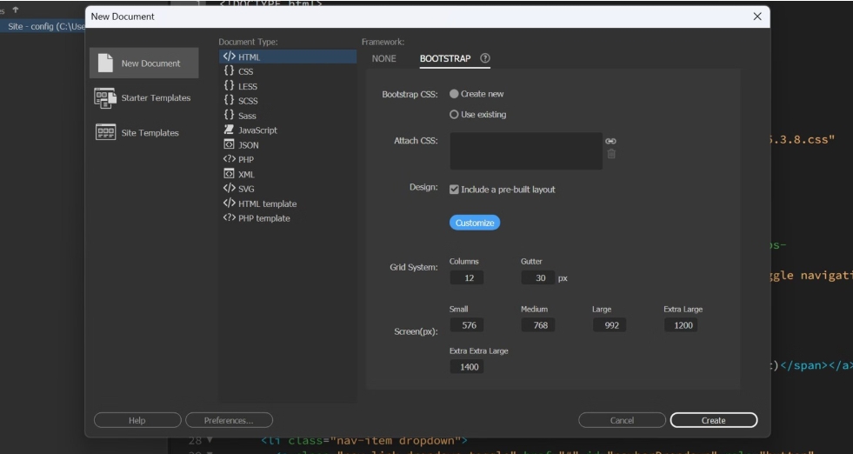Switch to the BOOTSTRAP framework tab
Viewport: 853px width, 454px height.
[x=445, y=59]
